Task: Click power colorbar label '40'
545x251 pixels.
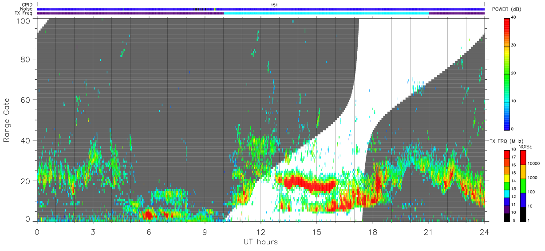Action: tap(514, 17)
